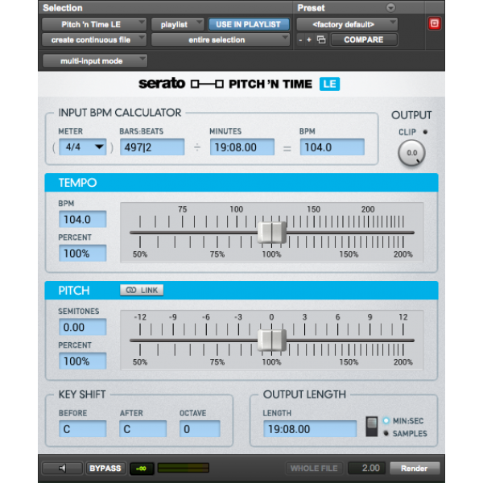Click the COMPARE button

point(364,39)
